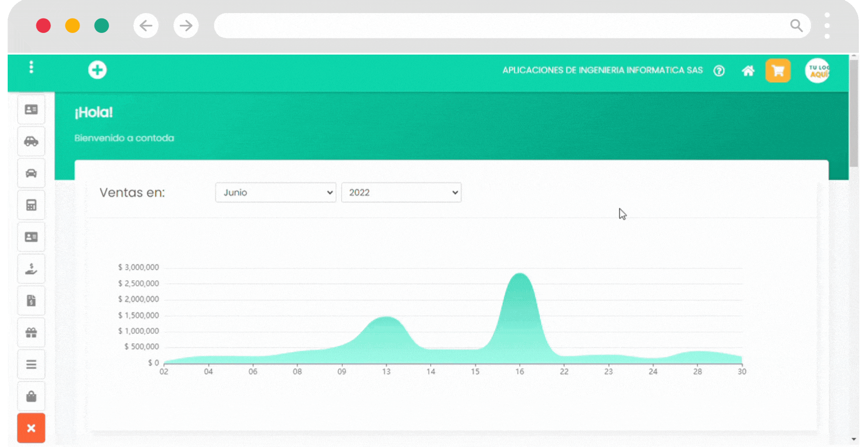This screenshot has width=867, height=447.
Task: Open the hand holding dollar sidebar icon
Action: tap(31, 269)
